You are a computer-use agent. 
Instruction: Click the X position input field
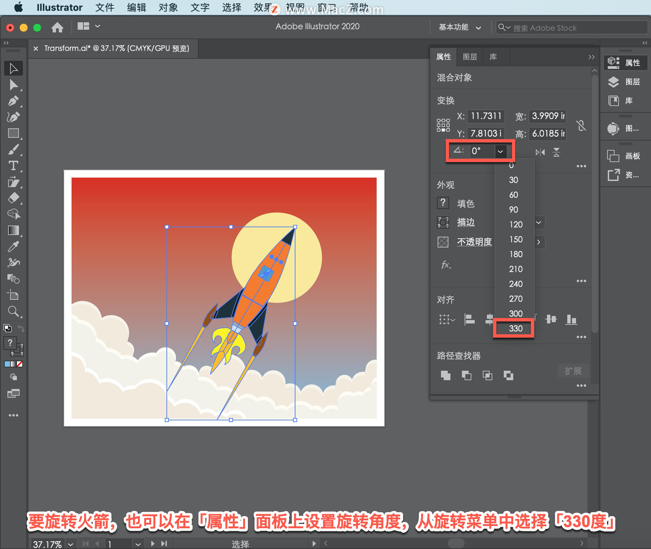coord(486,116)
